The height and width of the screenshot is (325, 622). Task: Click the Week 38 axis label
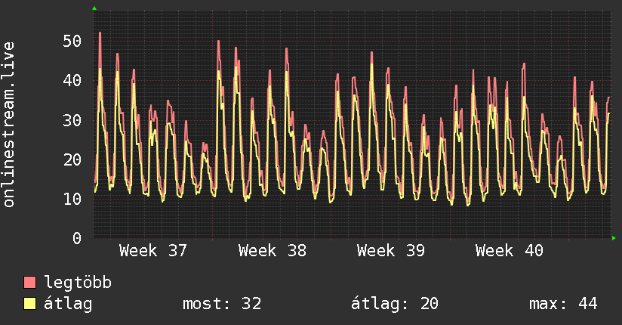tap(272, 251)
